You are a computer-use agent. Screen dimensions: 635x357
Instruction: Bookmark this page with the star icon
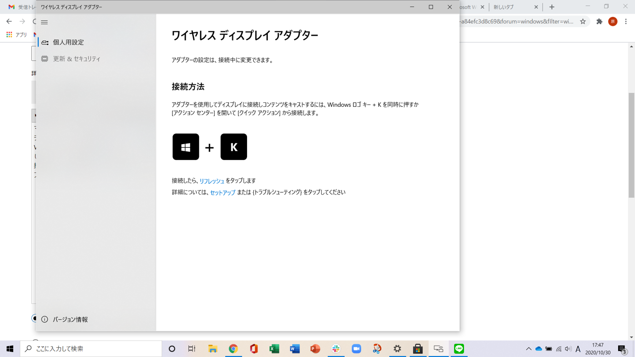583,21
